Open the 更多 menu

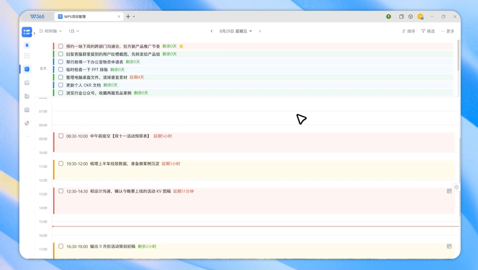point(448,31)
